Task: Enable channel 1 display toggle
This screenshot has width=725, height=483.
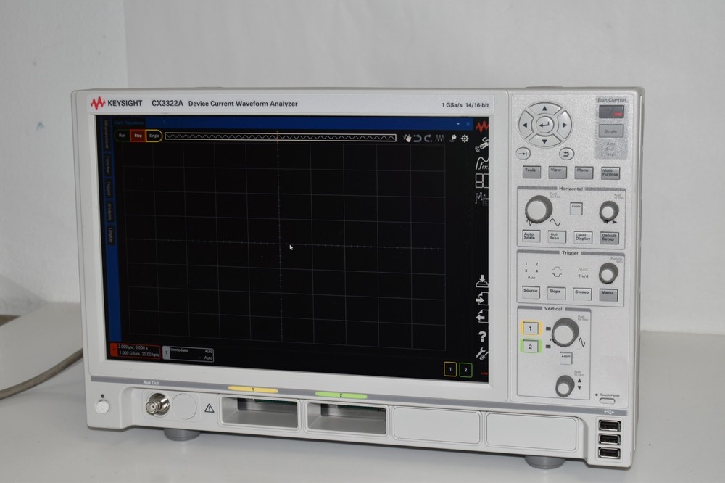Action: coord(450,369)
